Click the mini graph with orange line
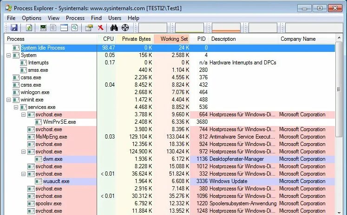Viewport: 347px width, 215px height. pos(226,28)
